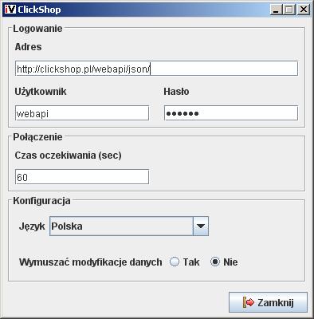Click the Język label

32,226
